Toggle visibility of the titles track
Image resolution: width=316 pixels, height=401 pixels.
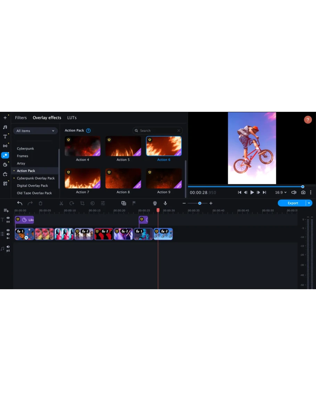(x=8, y=218)
